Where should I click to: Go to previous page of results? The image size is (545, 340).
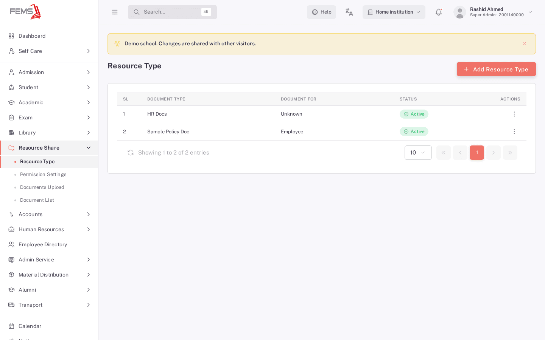460,153
